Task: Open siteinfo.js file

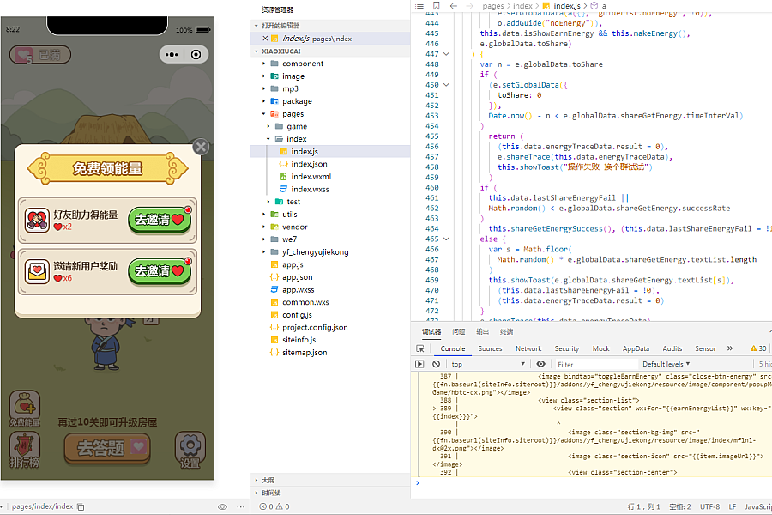Action: [330, 340]
